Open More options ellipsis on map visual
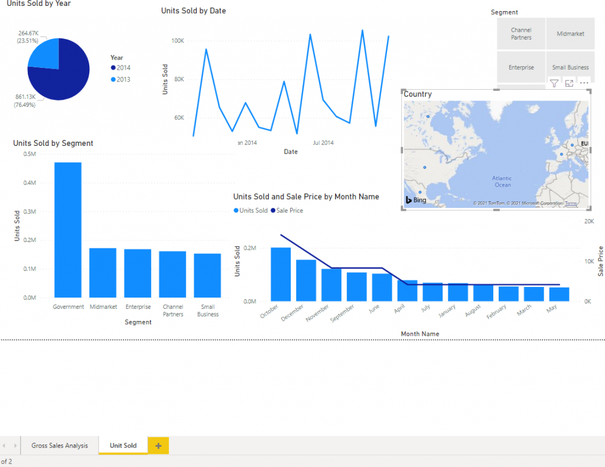The height and width of the screenshot is (467, 605). 584,83
